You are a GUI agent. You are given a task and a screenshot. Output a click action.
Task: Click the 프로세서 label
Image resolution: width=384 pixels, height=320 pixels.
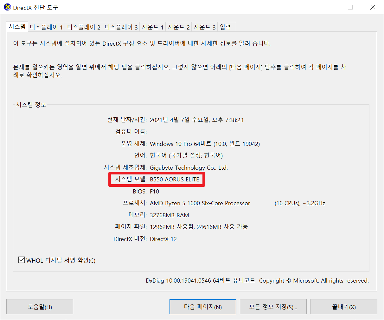click(135, 203)
